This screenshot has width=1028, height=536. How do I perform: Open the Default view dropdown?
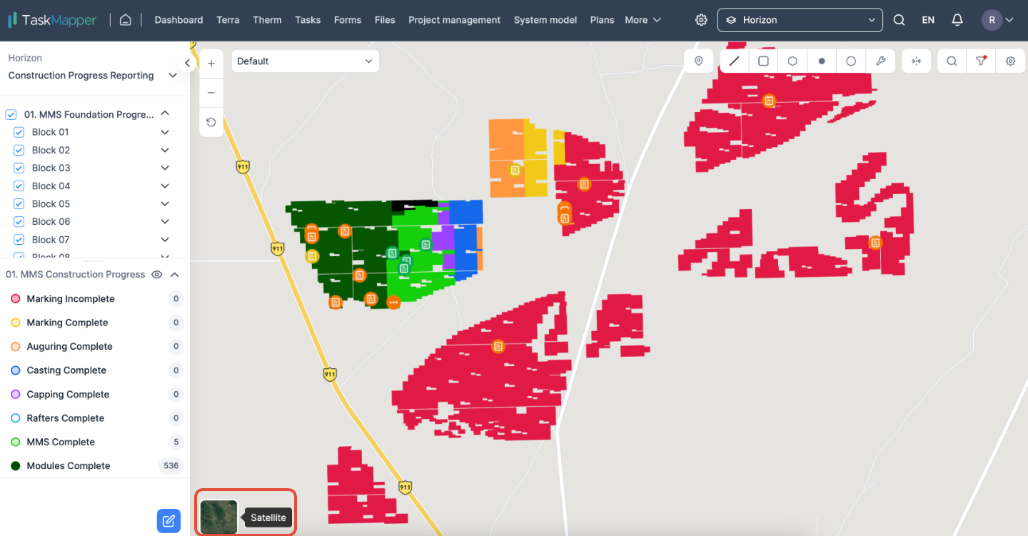[x=305, y=61]
